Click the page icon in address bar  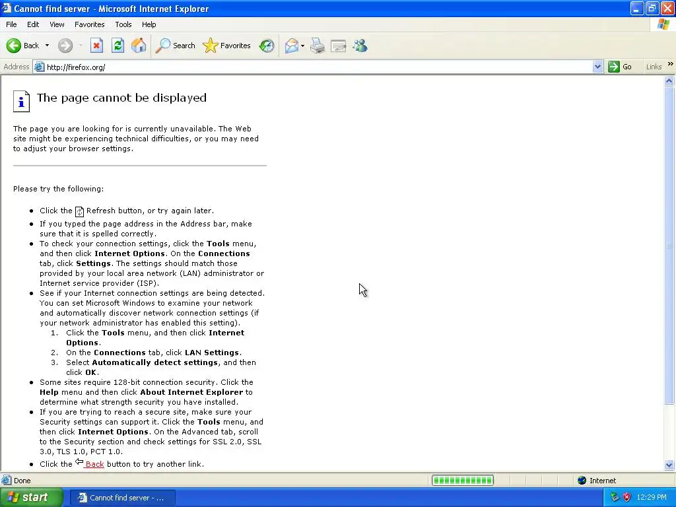point(39,67)
